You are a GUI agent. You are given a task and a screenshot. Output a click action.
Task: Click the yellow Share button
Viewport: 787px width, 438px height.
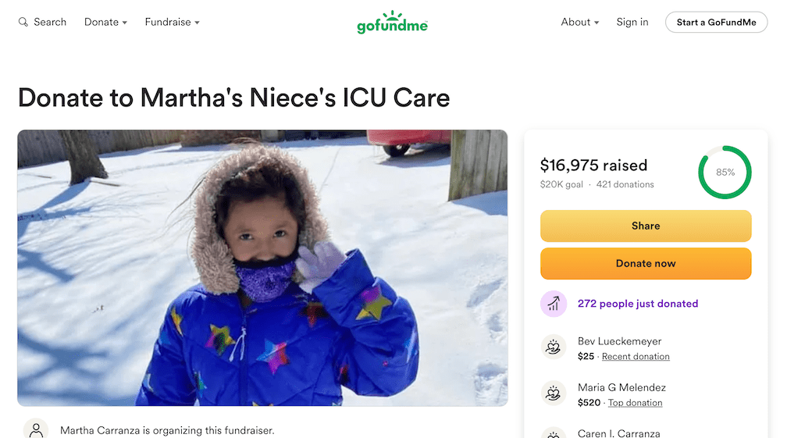point(646,226)
